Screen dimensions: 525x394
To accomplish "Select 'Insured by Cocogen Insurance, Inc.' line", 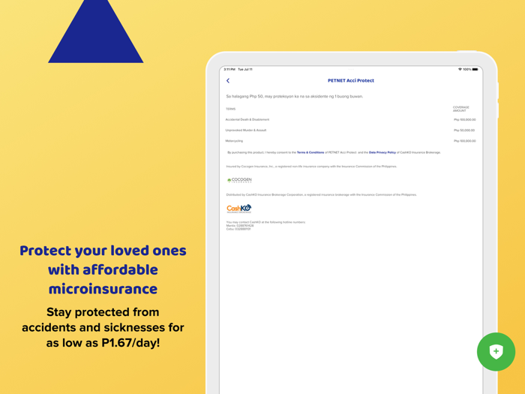I will pyautogui.click(x=311, y=167).
